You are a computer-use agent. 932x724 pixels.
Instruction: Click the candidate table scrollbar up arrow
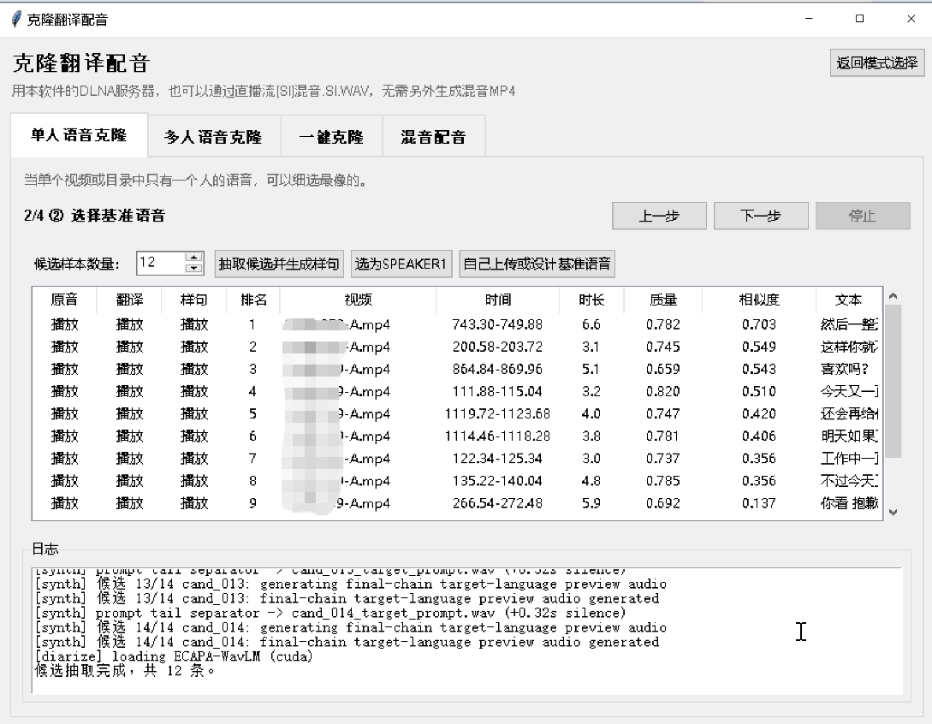click(893, 295)
